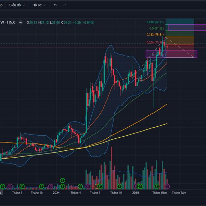Click the chevron beside Biểu đồ

point(24,5)
